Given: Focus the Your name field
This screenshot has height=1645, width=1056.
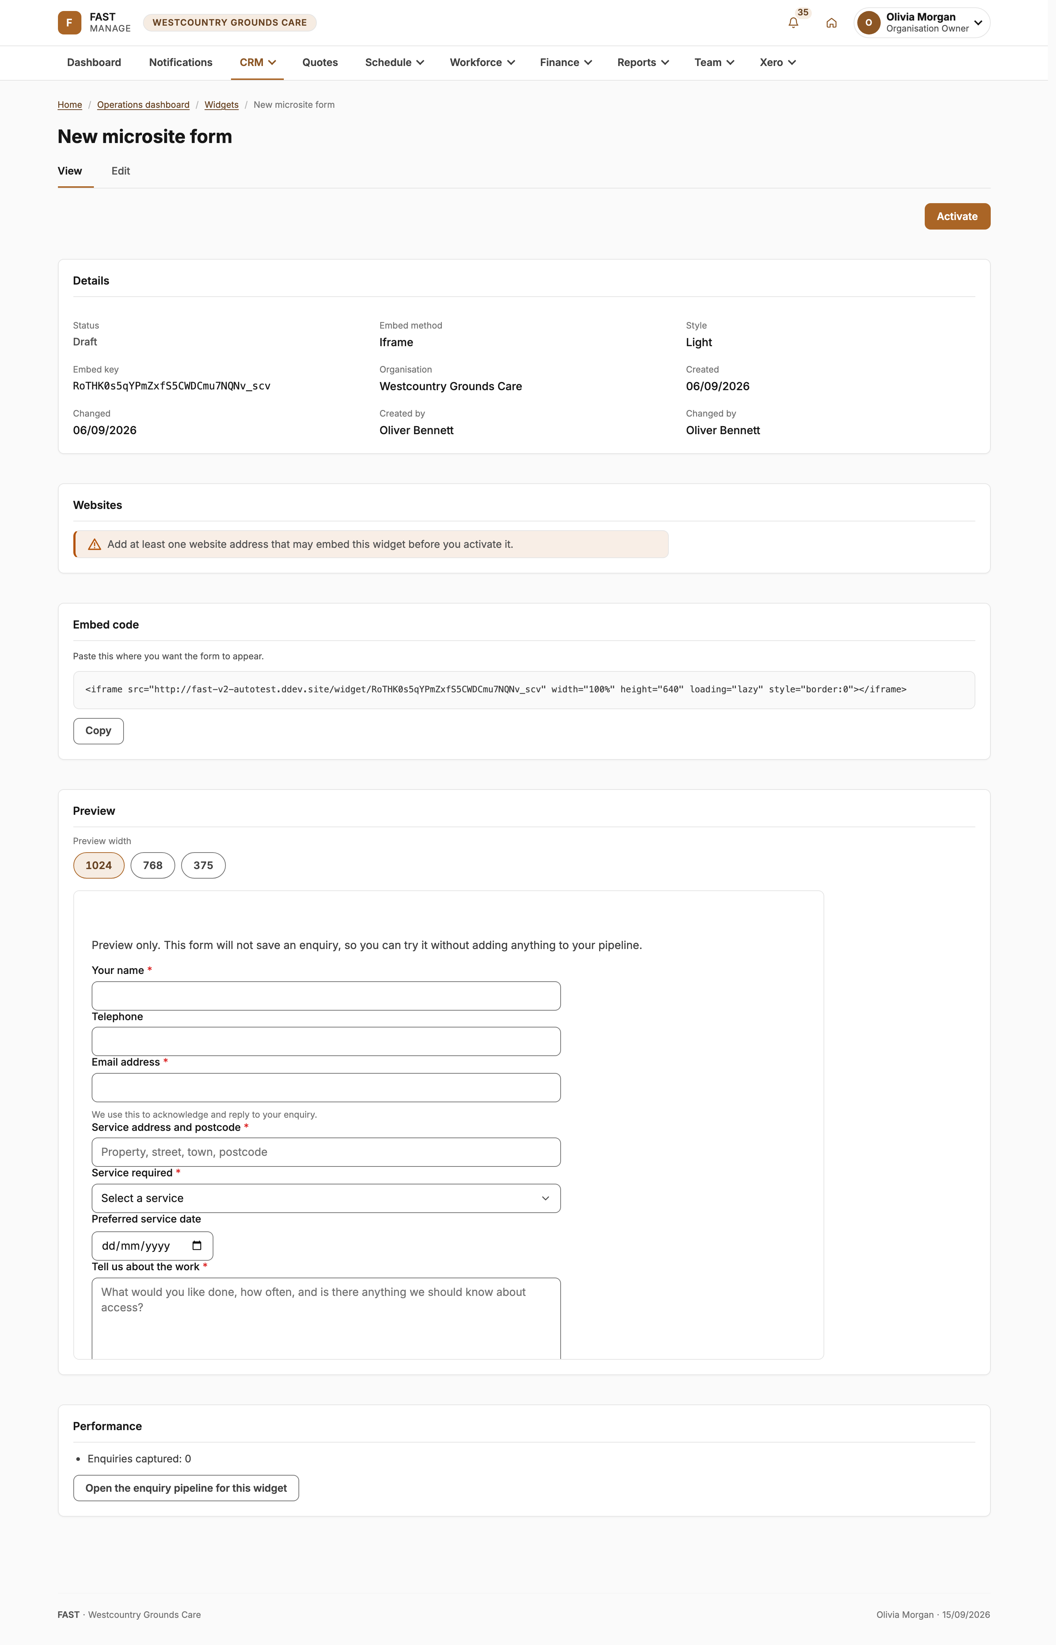Looking at the screenshot, I should (326, 996).
